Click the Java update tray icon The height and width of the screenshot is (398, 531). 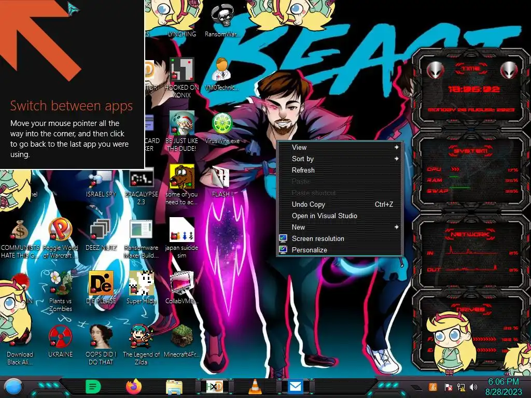433,387
